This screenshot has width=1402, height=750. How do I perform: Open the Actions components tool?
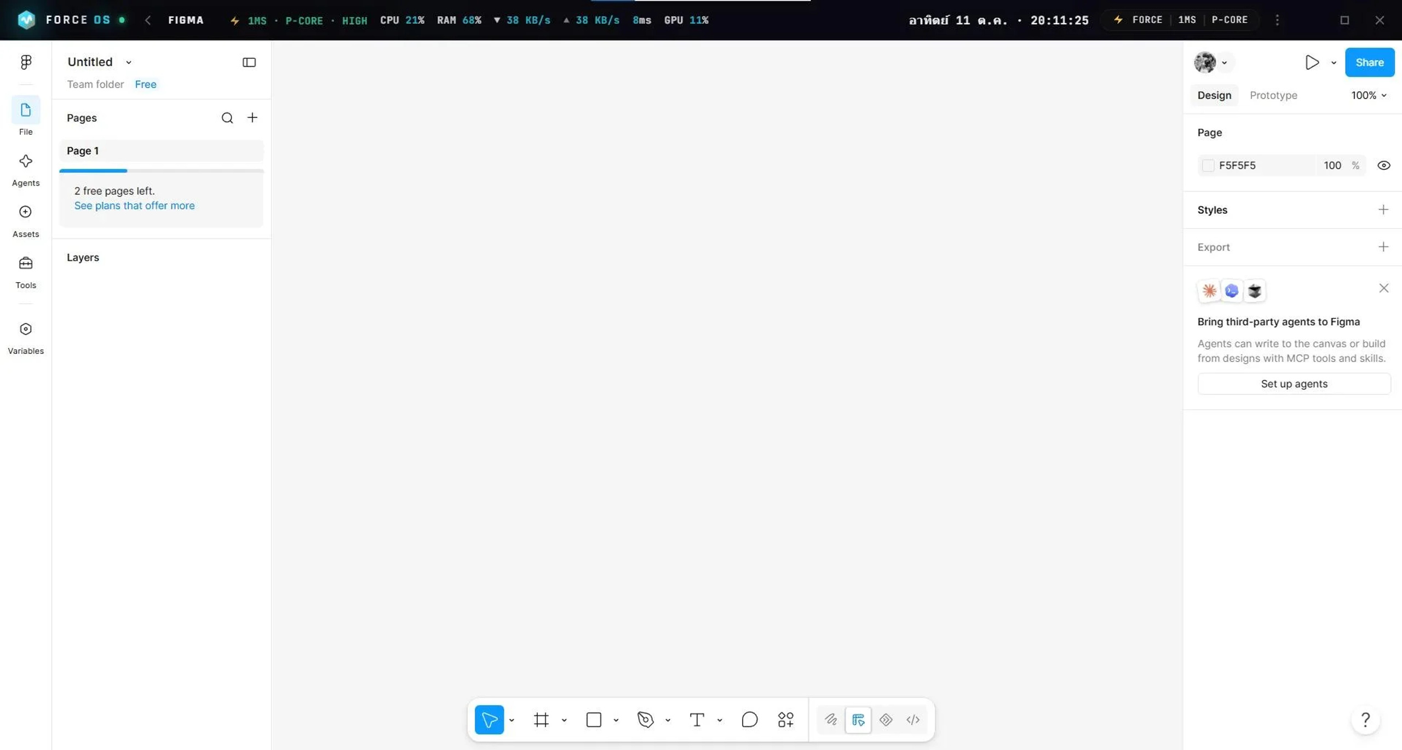[785, 719]
